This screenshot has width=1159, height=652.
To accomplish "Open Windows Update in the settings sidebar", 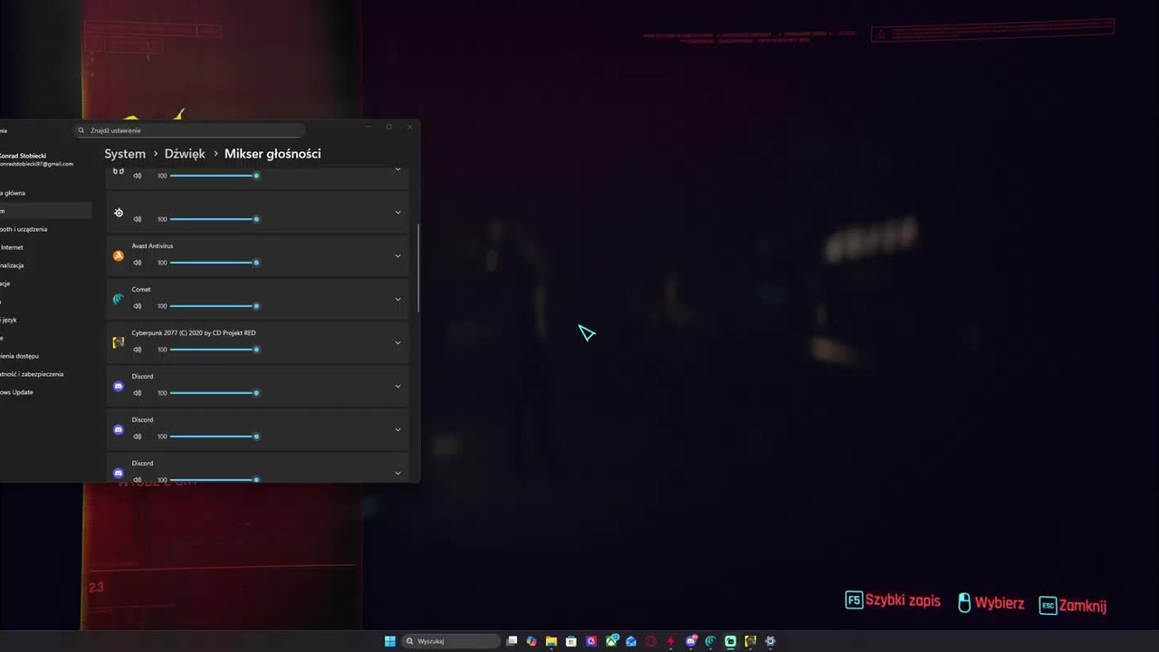I will coord(16,392).
